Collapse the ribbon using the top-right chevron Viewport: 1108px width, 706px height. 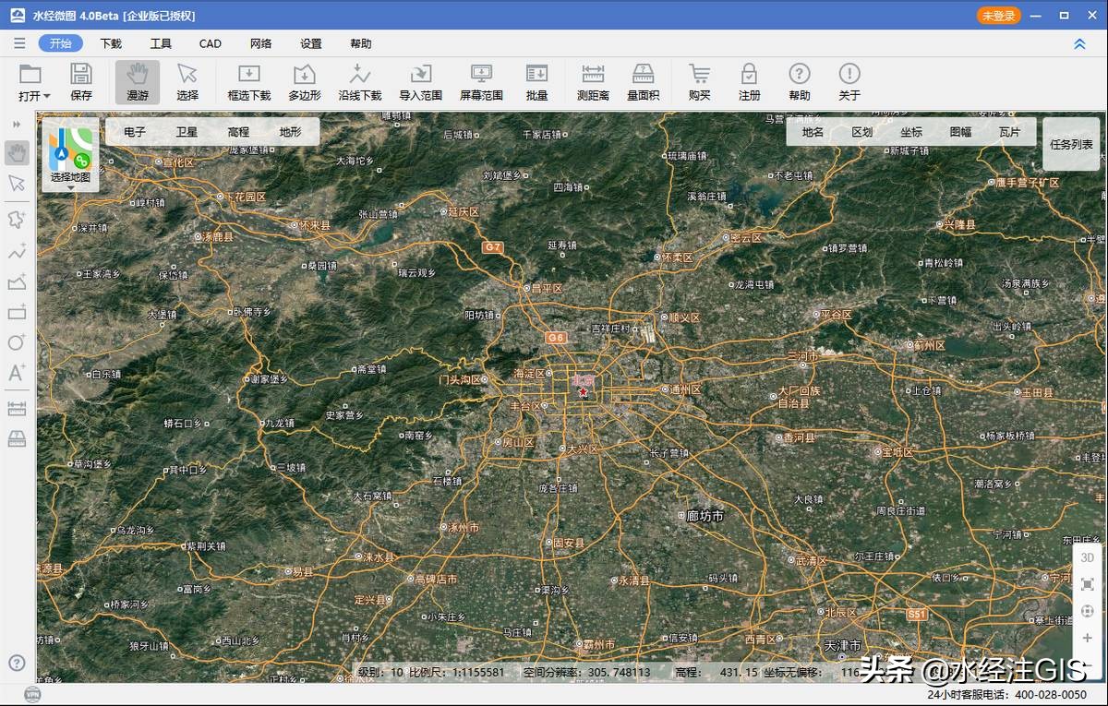pos(1079,43)
